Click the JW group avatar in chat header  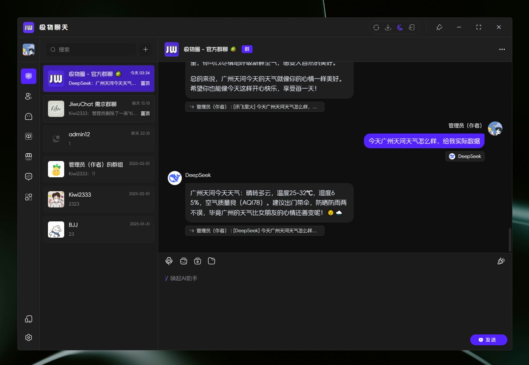pyautogui.click(x=172, y=49)
